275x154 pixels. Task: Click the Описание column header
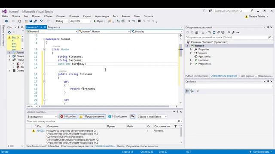(x=76, y=126)
